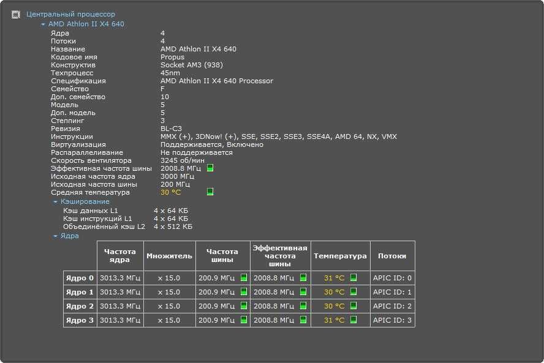Viewport: 544px width, 363px height.
Task: Click effective bus frequency graph icon for Ядро 2
Action: pyautogui.click(x=303, y=306)
